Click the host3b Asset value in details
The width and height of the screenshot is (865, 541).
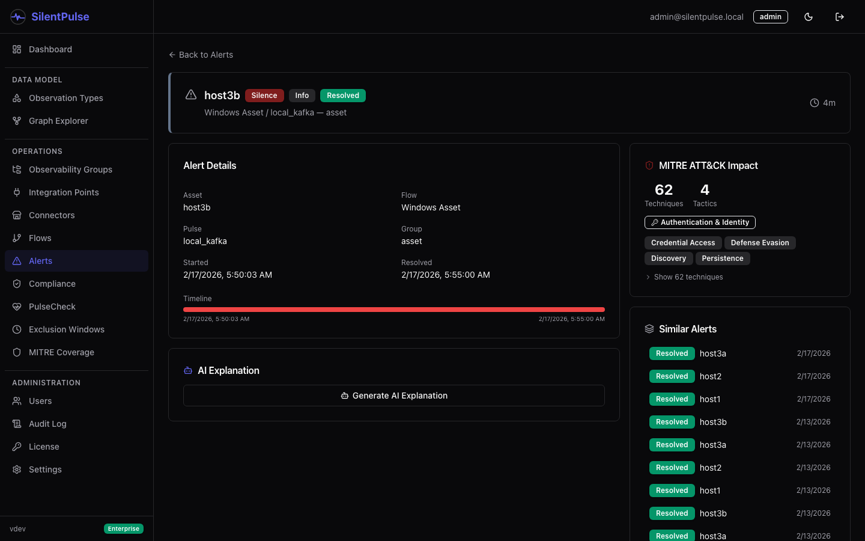(x=197, y=207)
